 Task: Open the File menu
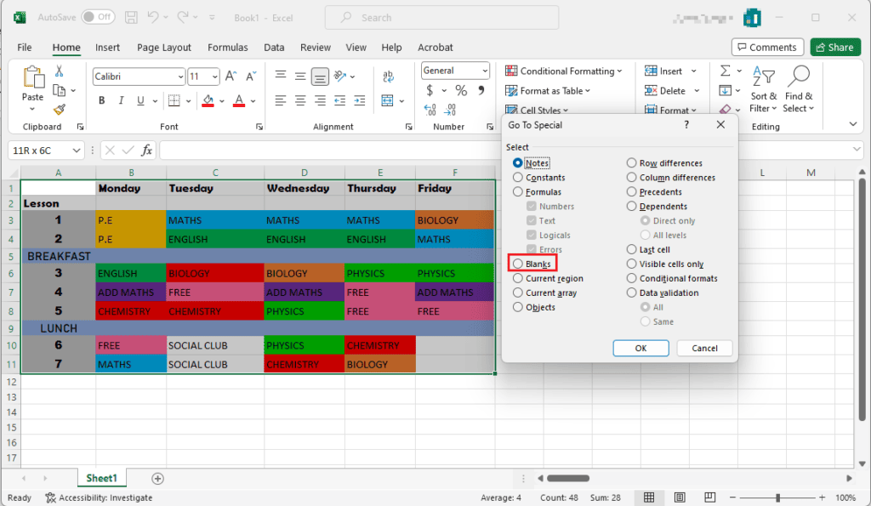[25, 48]
